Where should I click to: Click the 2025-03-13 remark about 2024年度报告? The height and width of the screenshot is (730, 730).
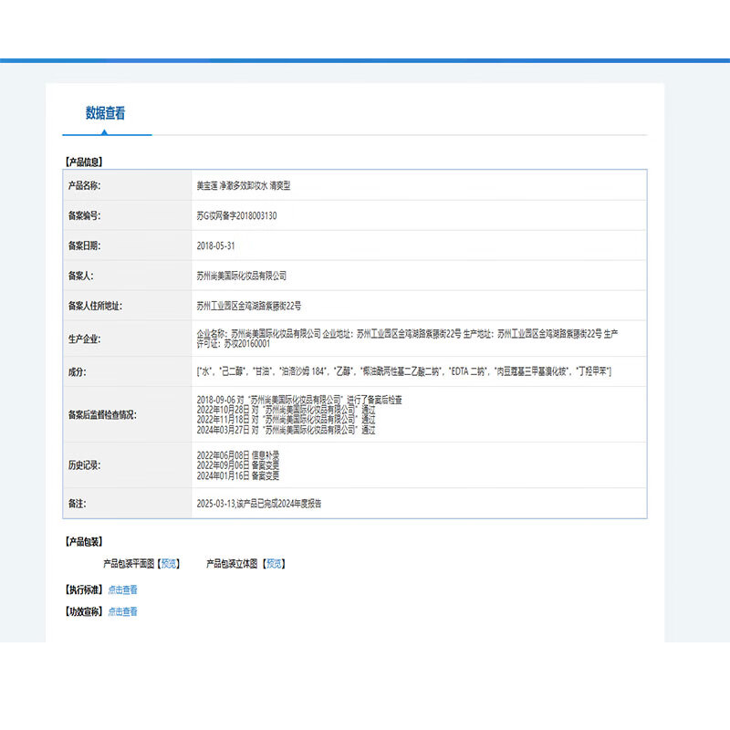258,503
